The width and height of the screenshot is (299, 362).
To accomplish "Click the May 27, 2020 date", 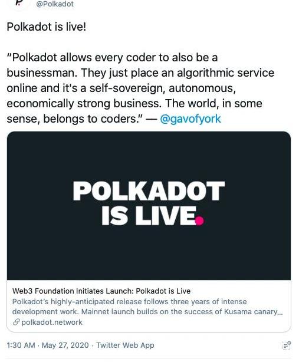I will (65, 345).
